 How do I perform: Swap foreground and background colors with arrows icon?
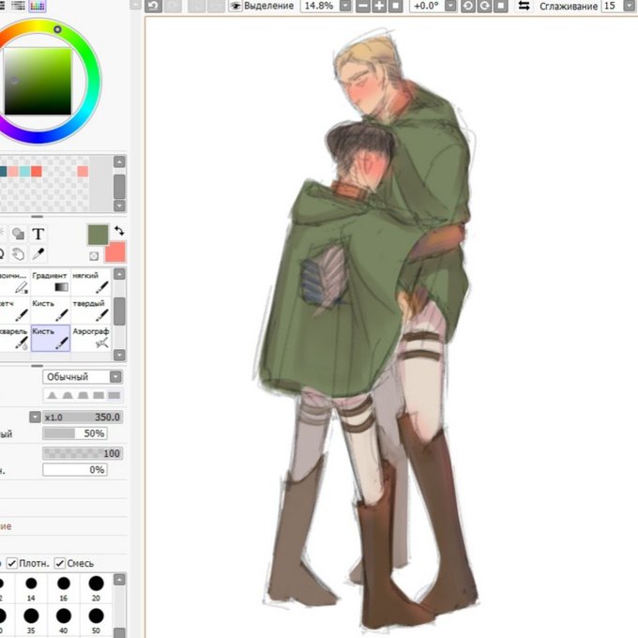click(x=119, y=231)
